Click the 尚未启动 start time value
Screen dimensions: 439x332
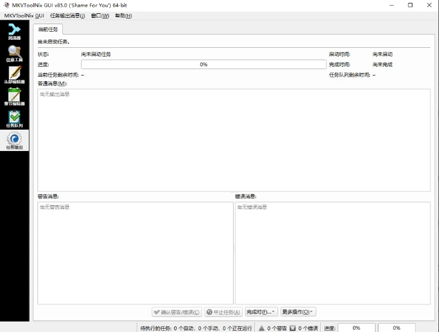pyautogui.click(x=382, y=54)
